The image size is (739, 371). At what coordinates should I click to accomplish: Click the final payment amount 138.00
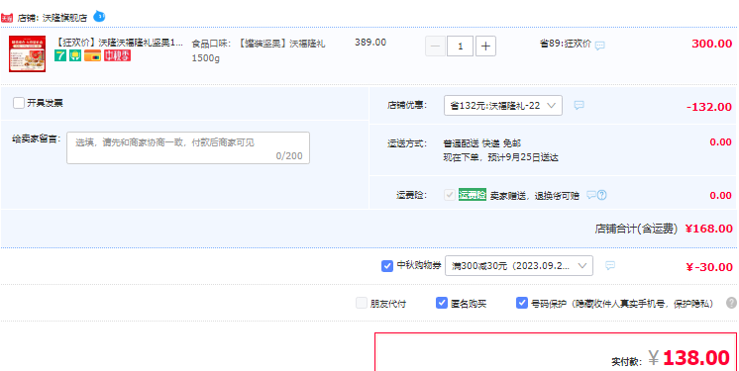coord(696,358)
